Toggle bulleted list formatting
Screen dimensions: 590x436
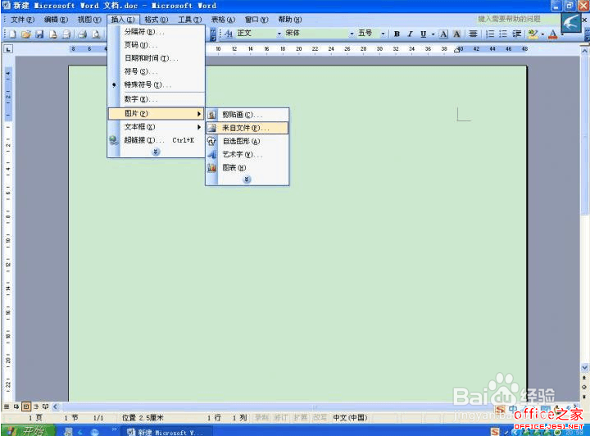[x=503, y=34]
